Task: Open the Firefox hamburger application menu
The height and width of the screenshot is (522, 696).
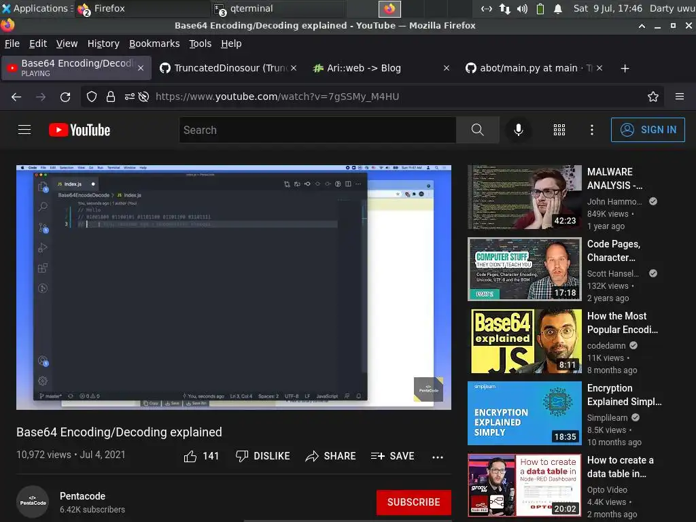Action: pos(680,97)
